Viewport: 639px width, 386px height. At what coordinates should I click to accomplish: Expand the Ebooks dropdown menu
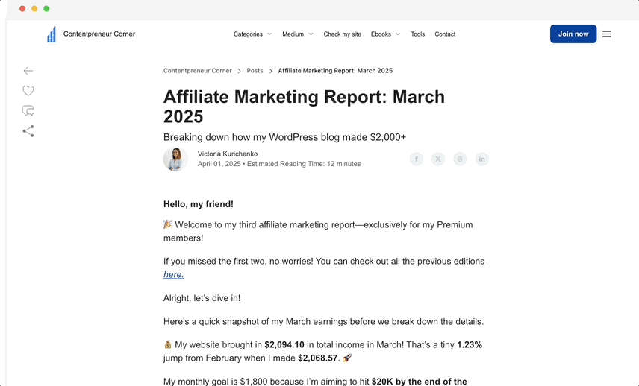point(385,34)
